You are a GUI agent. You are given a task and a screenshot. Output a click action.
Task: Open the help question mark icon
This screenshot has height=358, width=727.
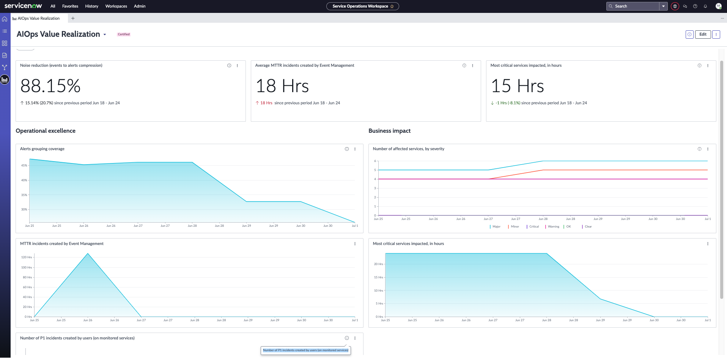(695, 6)
